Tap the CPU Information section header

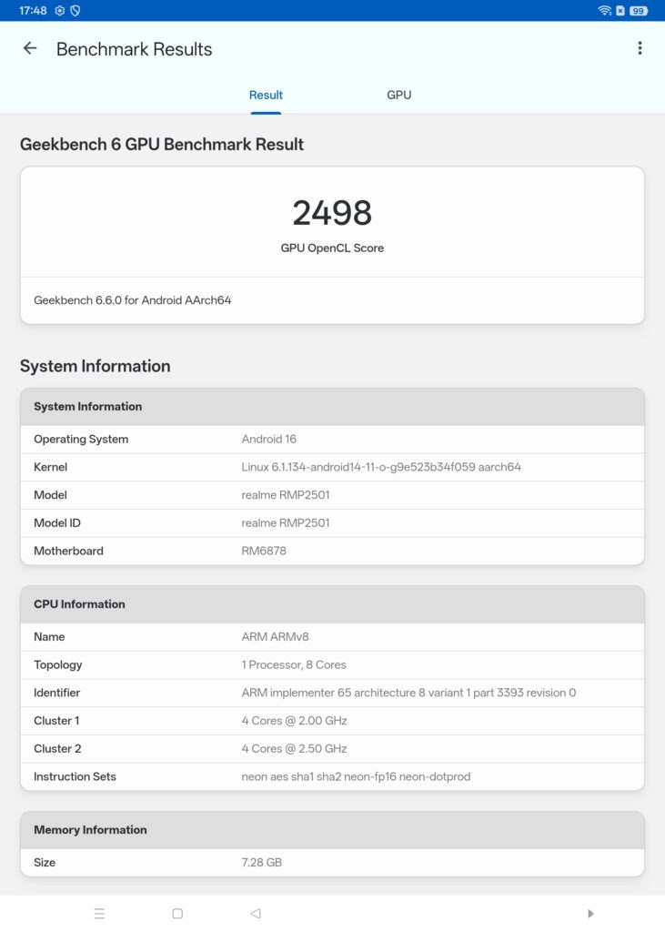(x=332, y=604)
